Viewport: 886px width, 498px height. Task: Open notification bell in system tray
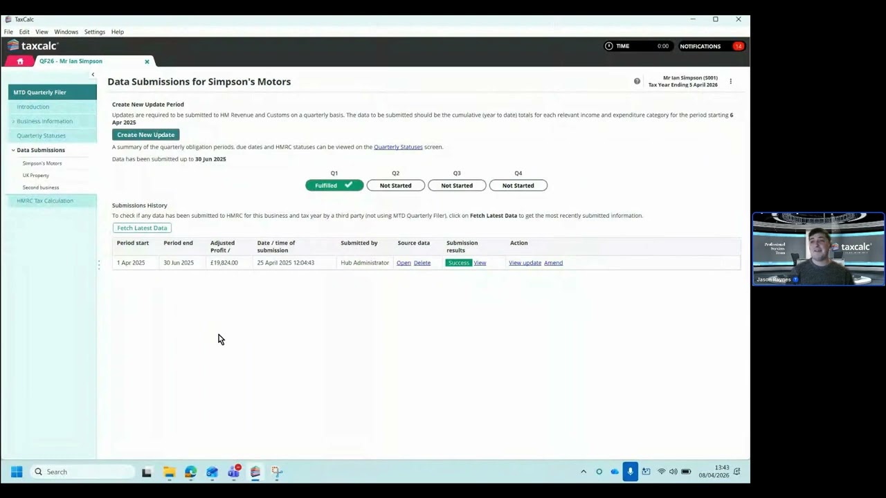[x=737, y=472]
